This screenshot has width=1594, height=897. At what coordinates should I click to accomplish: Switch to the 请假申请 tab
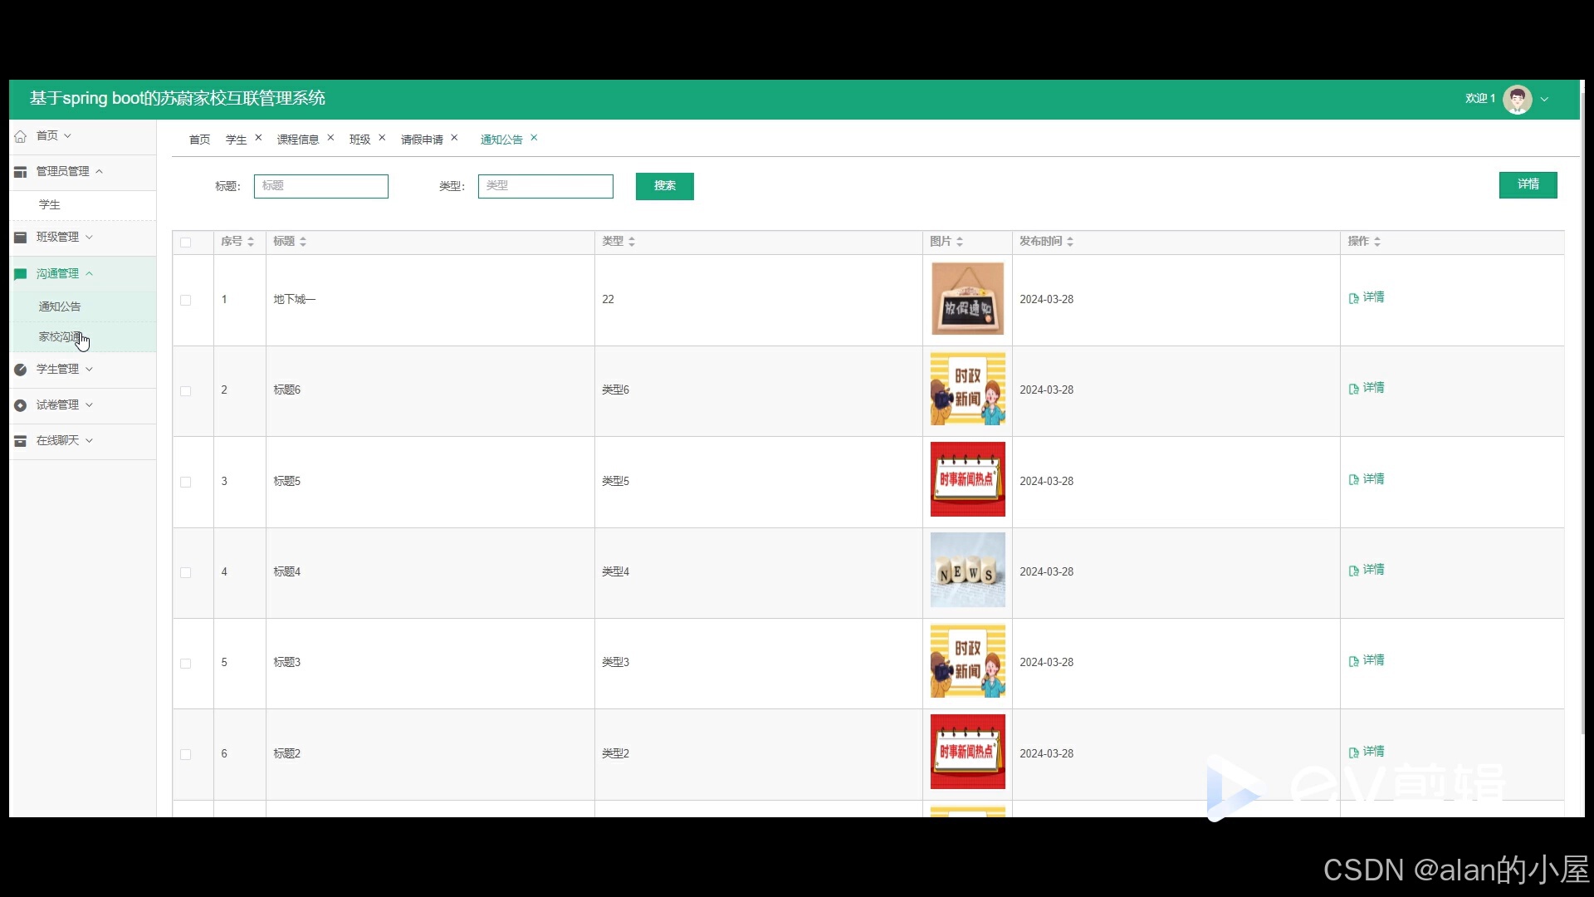pyautogui.click(x=422, y=140)
